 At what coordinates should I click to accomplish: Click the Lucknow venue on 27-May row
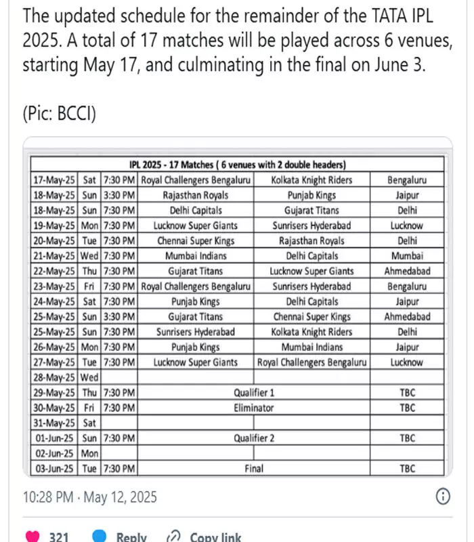coord(407,362)
